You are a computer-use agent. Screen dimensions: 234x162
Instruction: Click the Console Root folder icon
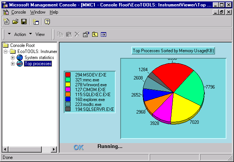click(6, 45)
